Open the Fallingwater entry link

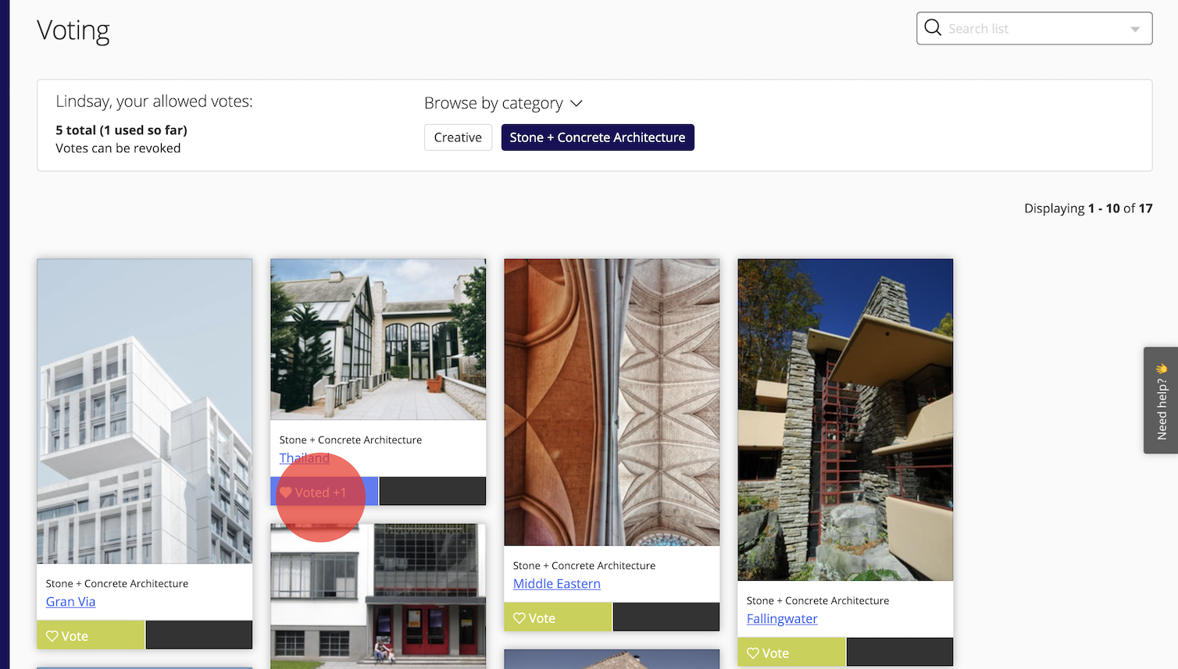click(781, 619)
